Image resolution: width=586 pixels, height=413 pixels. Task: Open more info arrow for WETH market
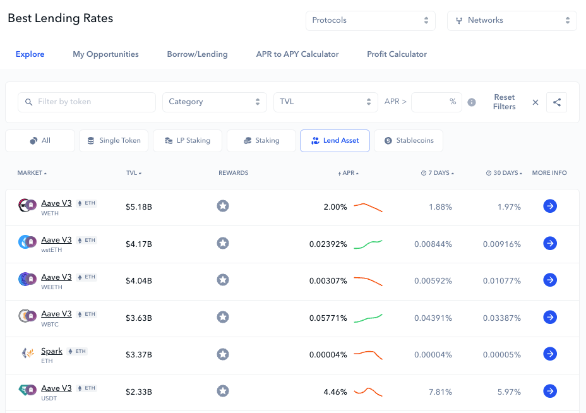pos(550,206)
